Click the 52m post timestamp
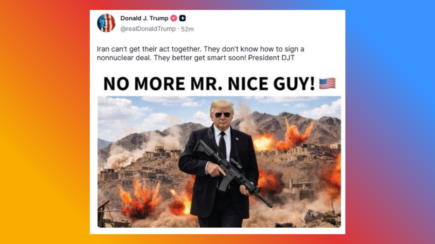The height and width of the screenshot is (244, 435). (x=187, y=29)
